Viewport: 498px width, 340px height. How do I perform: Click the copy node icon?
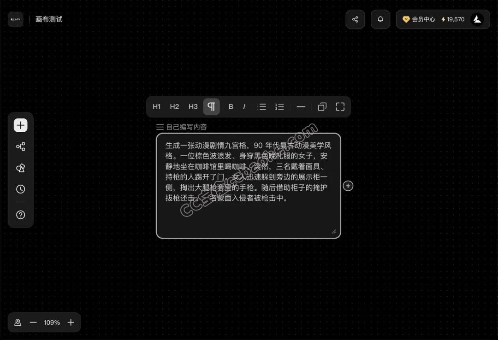click(x=322, y=107)
